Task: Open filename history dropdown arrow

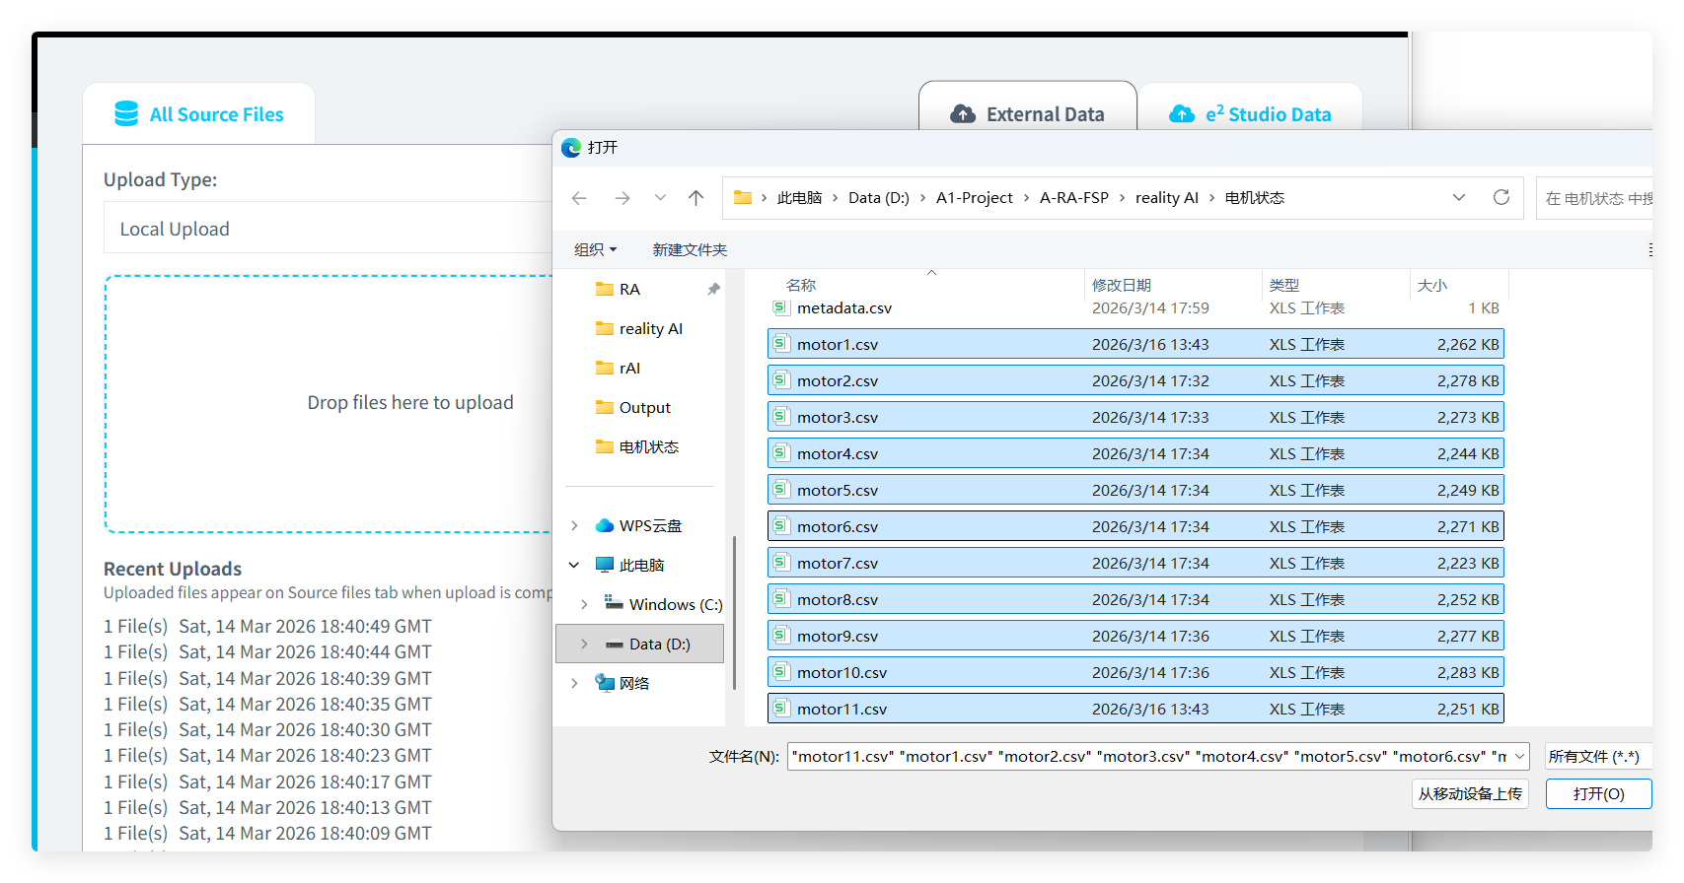Action: [1520, 757]
